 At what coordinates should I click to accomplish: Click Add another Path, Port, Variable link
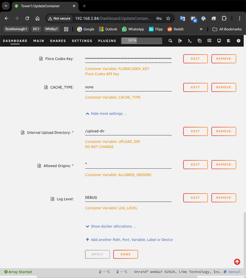pyautogui.click(x=129, y=239)
